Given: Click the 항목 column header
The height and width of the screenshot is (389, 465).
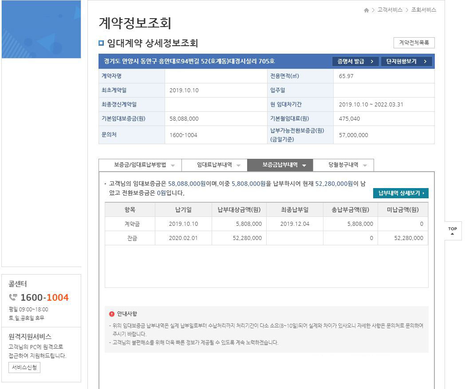Looking at the screenshot, I should [130, 210].
